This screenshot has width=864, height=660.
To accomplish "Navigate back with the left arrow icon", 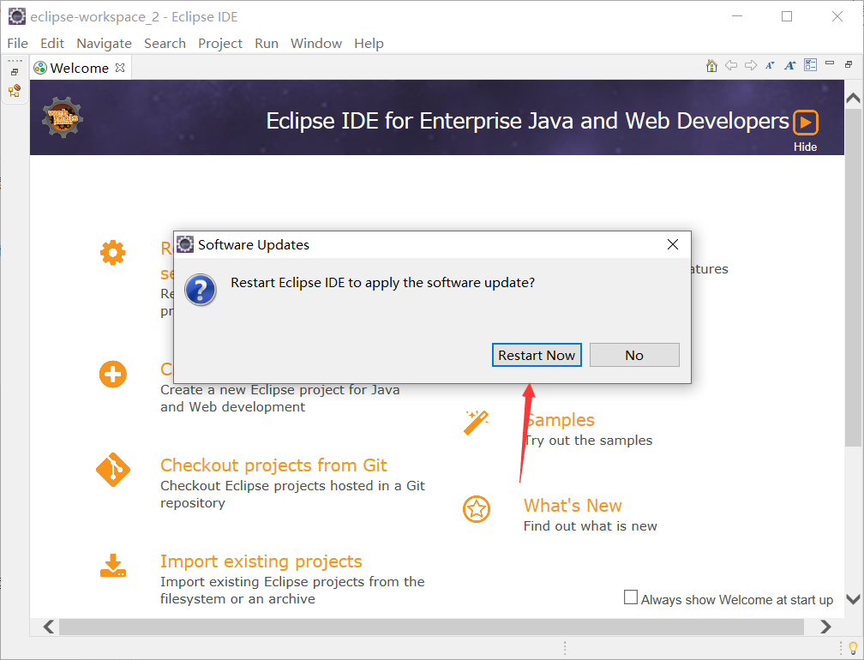I will tap(730, 65).
